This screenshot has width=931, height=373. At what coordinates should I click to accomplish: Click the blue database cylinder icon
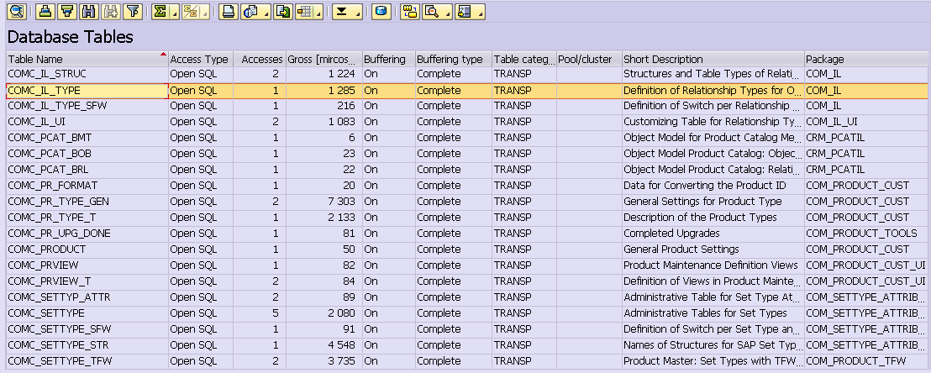point(381,11)
